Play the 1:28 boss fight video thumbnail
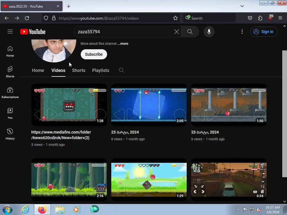 pos(69,105)
